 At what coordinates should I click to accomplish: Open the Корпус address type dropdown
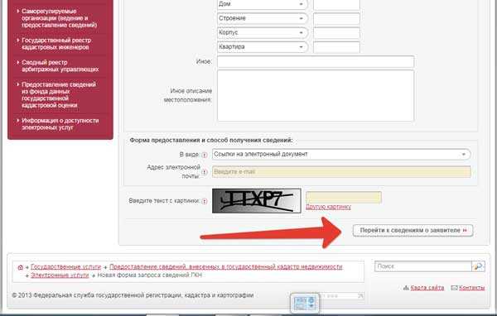tap(262, 32)
